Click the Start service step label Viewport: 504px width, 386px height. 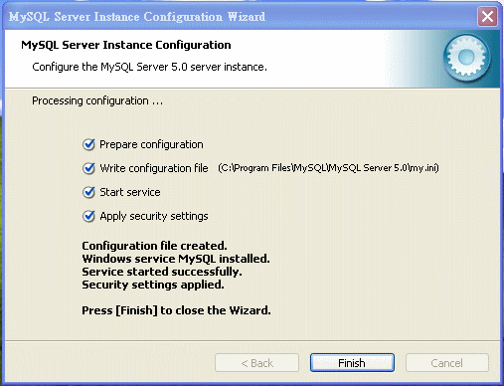coord(130,192)
